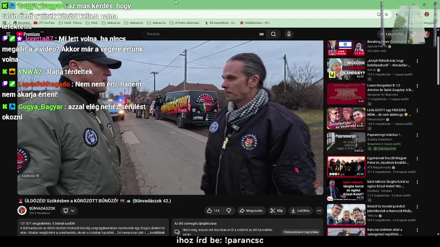Share the video via Megosztás
The image size is (440, 247).
pos(251,211)
